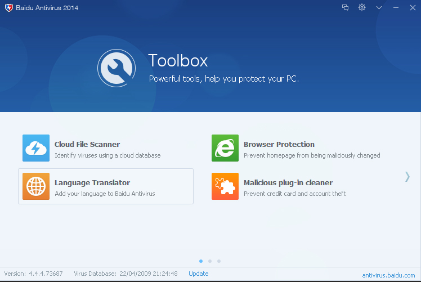Viewport: 421px width, 282px height.
Task: Switch to the third page dot
Action: 219,261
